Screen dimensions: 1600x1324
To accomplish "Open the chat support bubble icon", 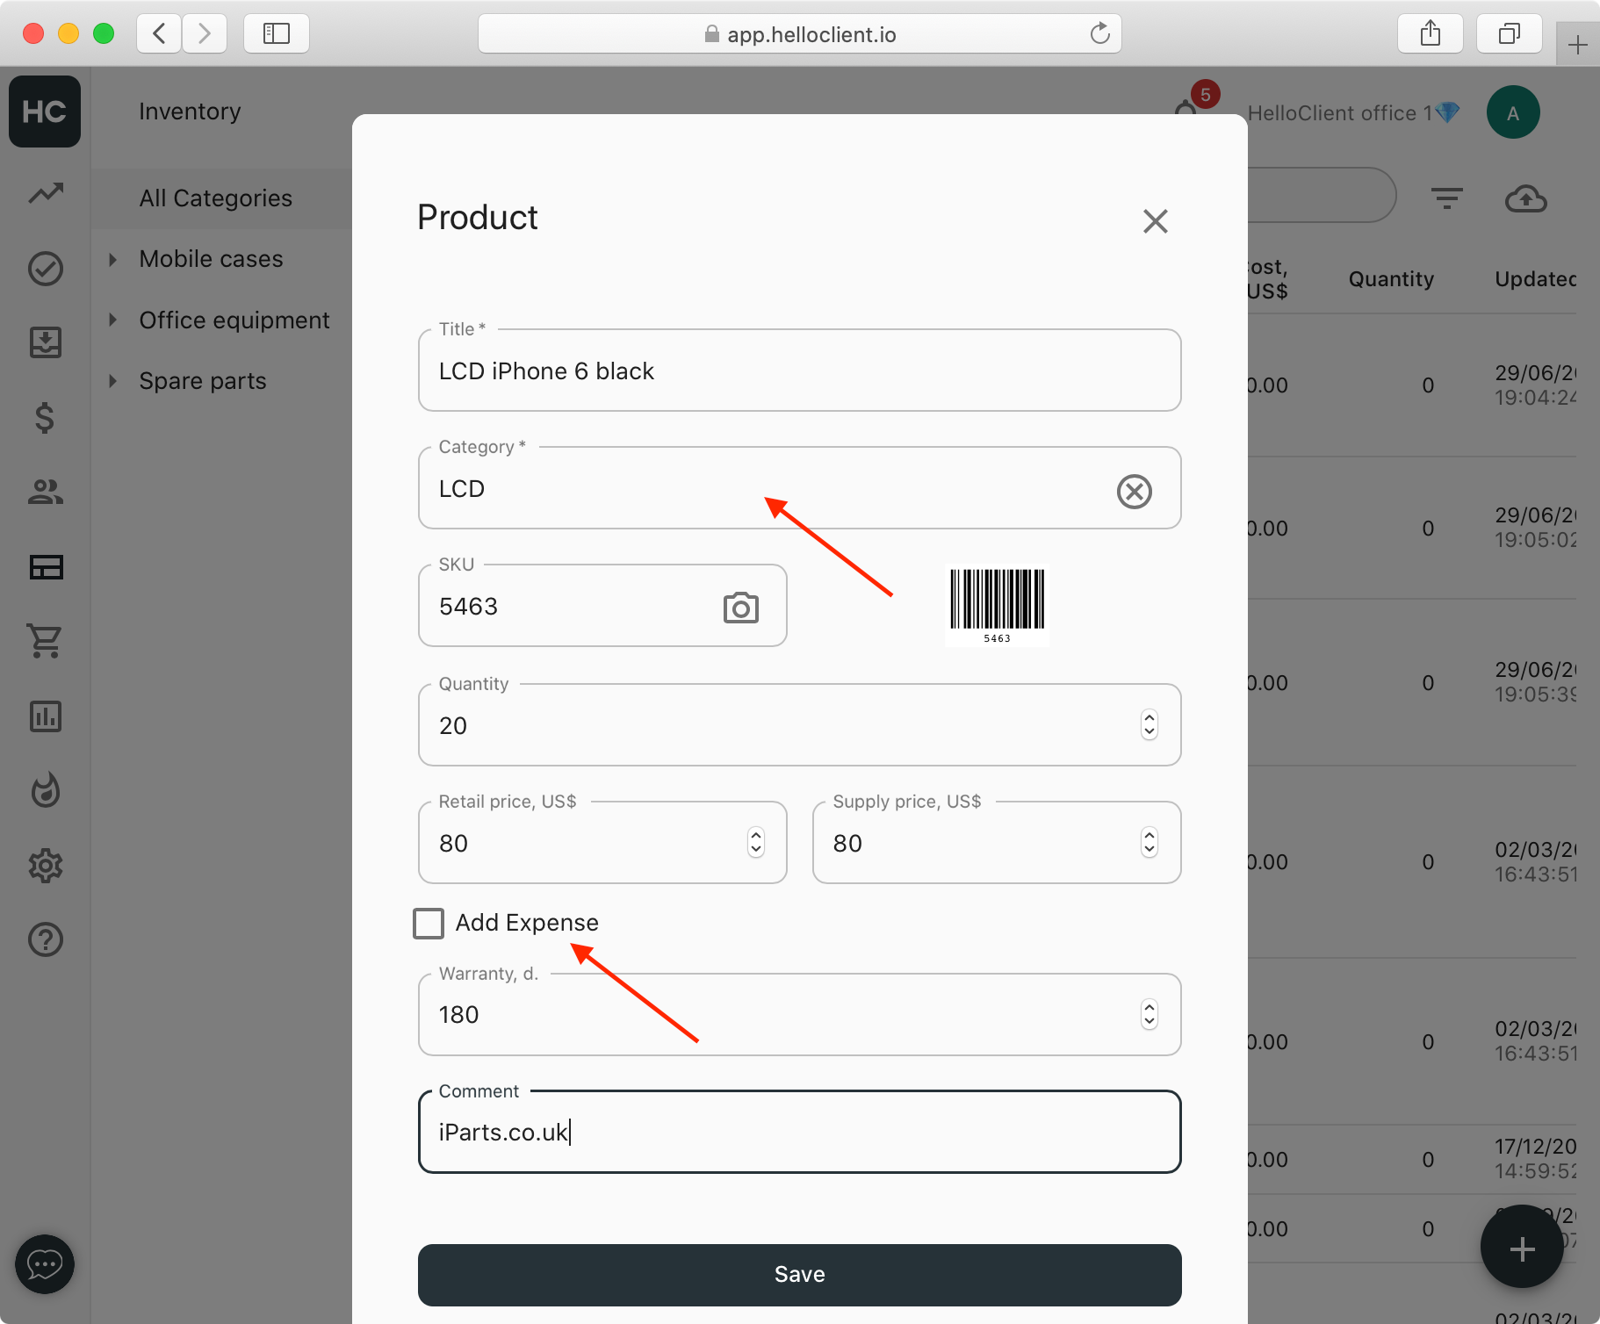I will [45, 1264].
